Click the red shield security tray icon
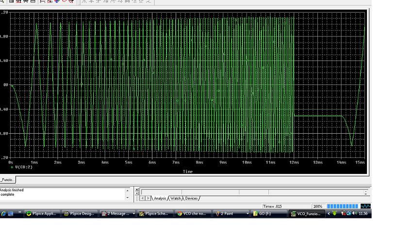Screen dimensions: 398x248 tap(344, 214)
